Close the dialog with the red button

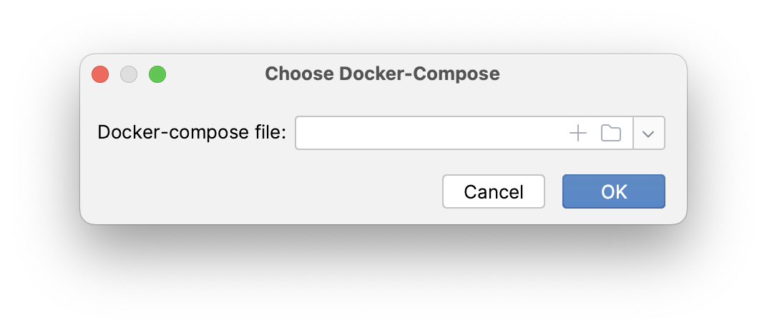100,74
